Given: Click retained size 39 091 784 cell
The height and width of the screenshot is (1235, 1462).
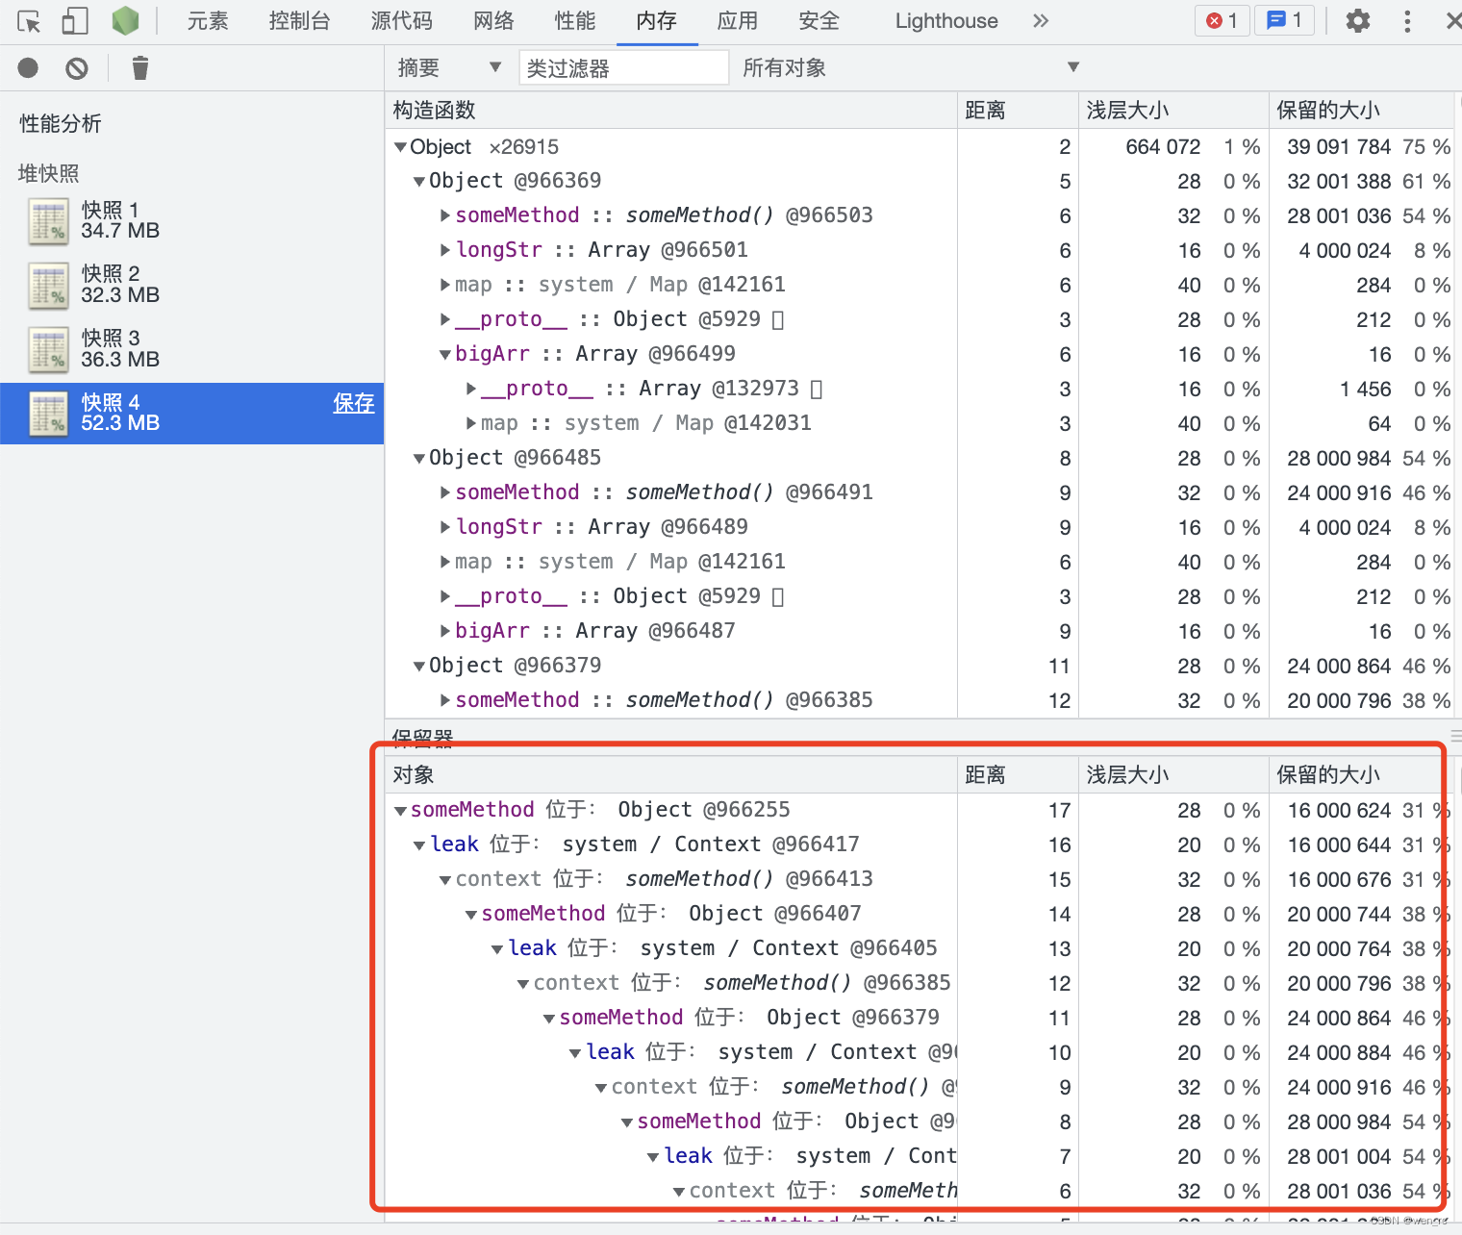Looking at the screenshot, I should 1339,147.
